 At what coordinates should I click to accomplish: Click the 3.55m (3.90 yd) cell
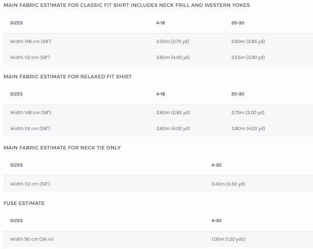click(248, 57)
